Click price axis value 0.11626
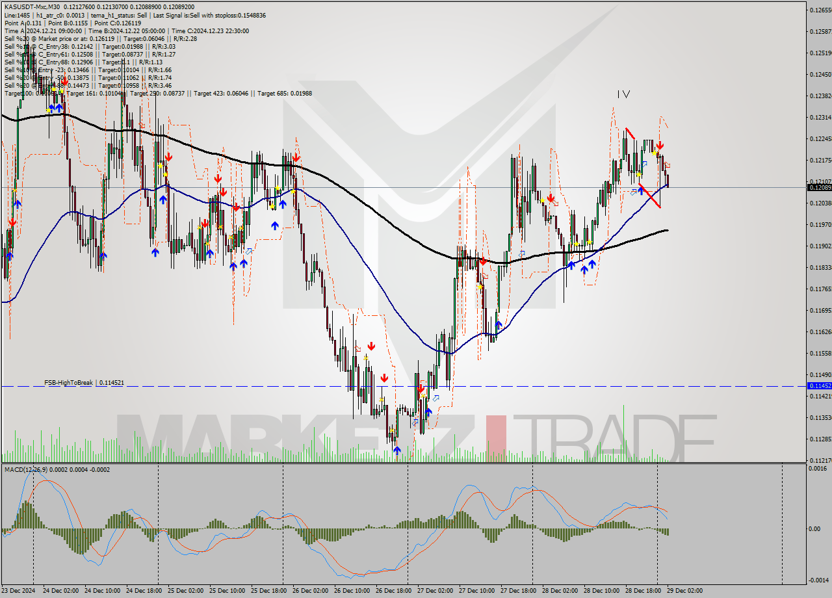This screenshot has height=598, width=832. tap(820, 331)
